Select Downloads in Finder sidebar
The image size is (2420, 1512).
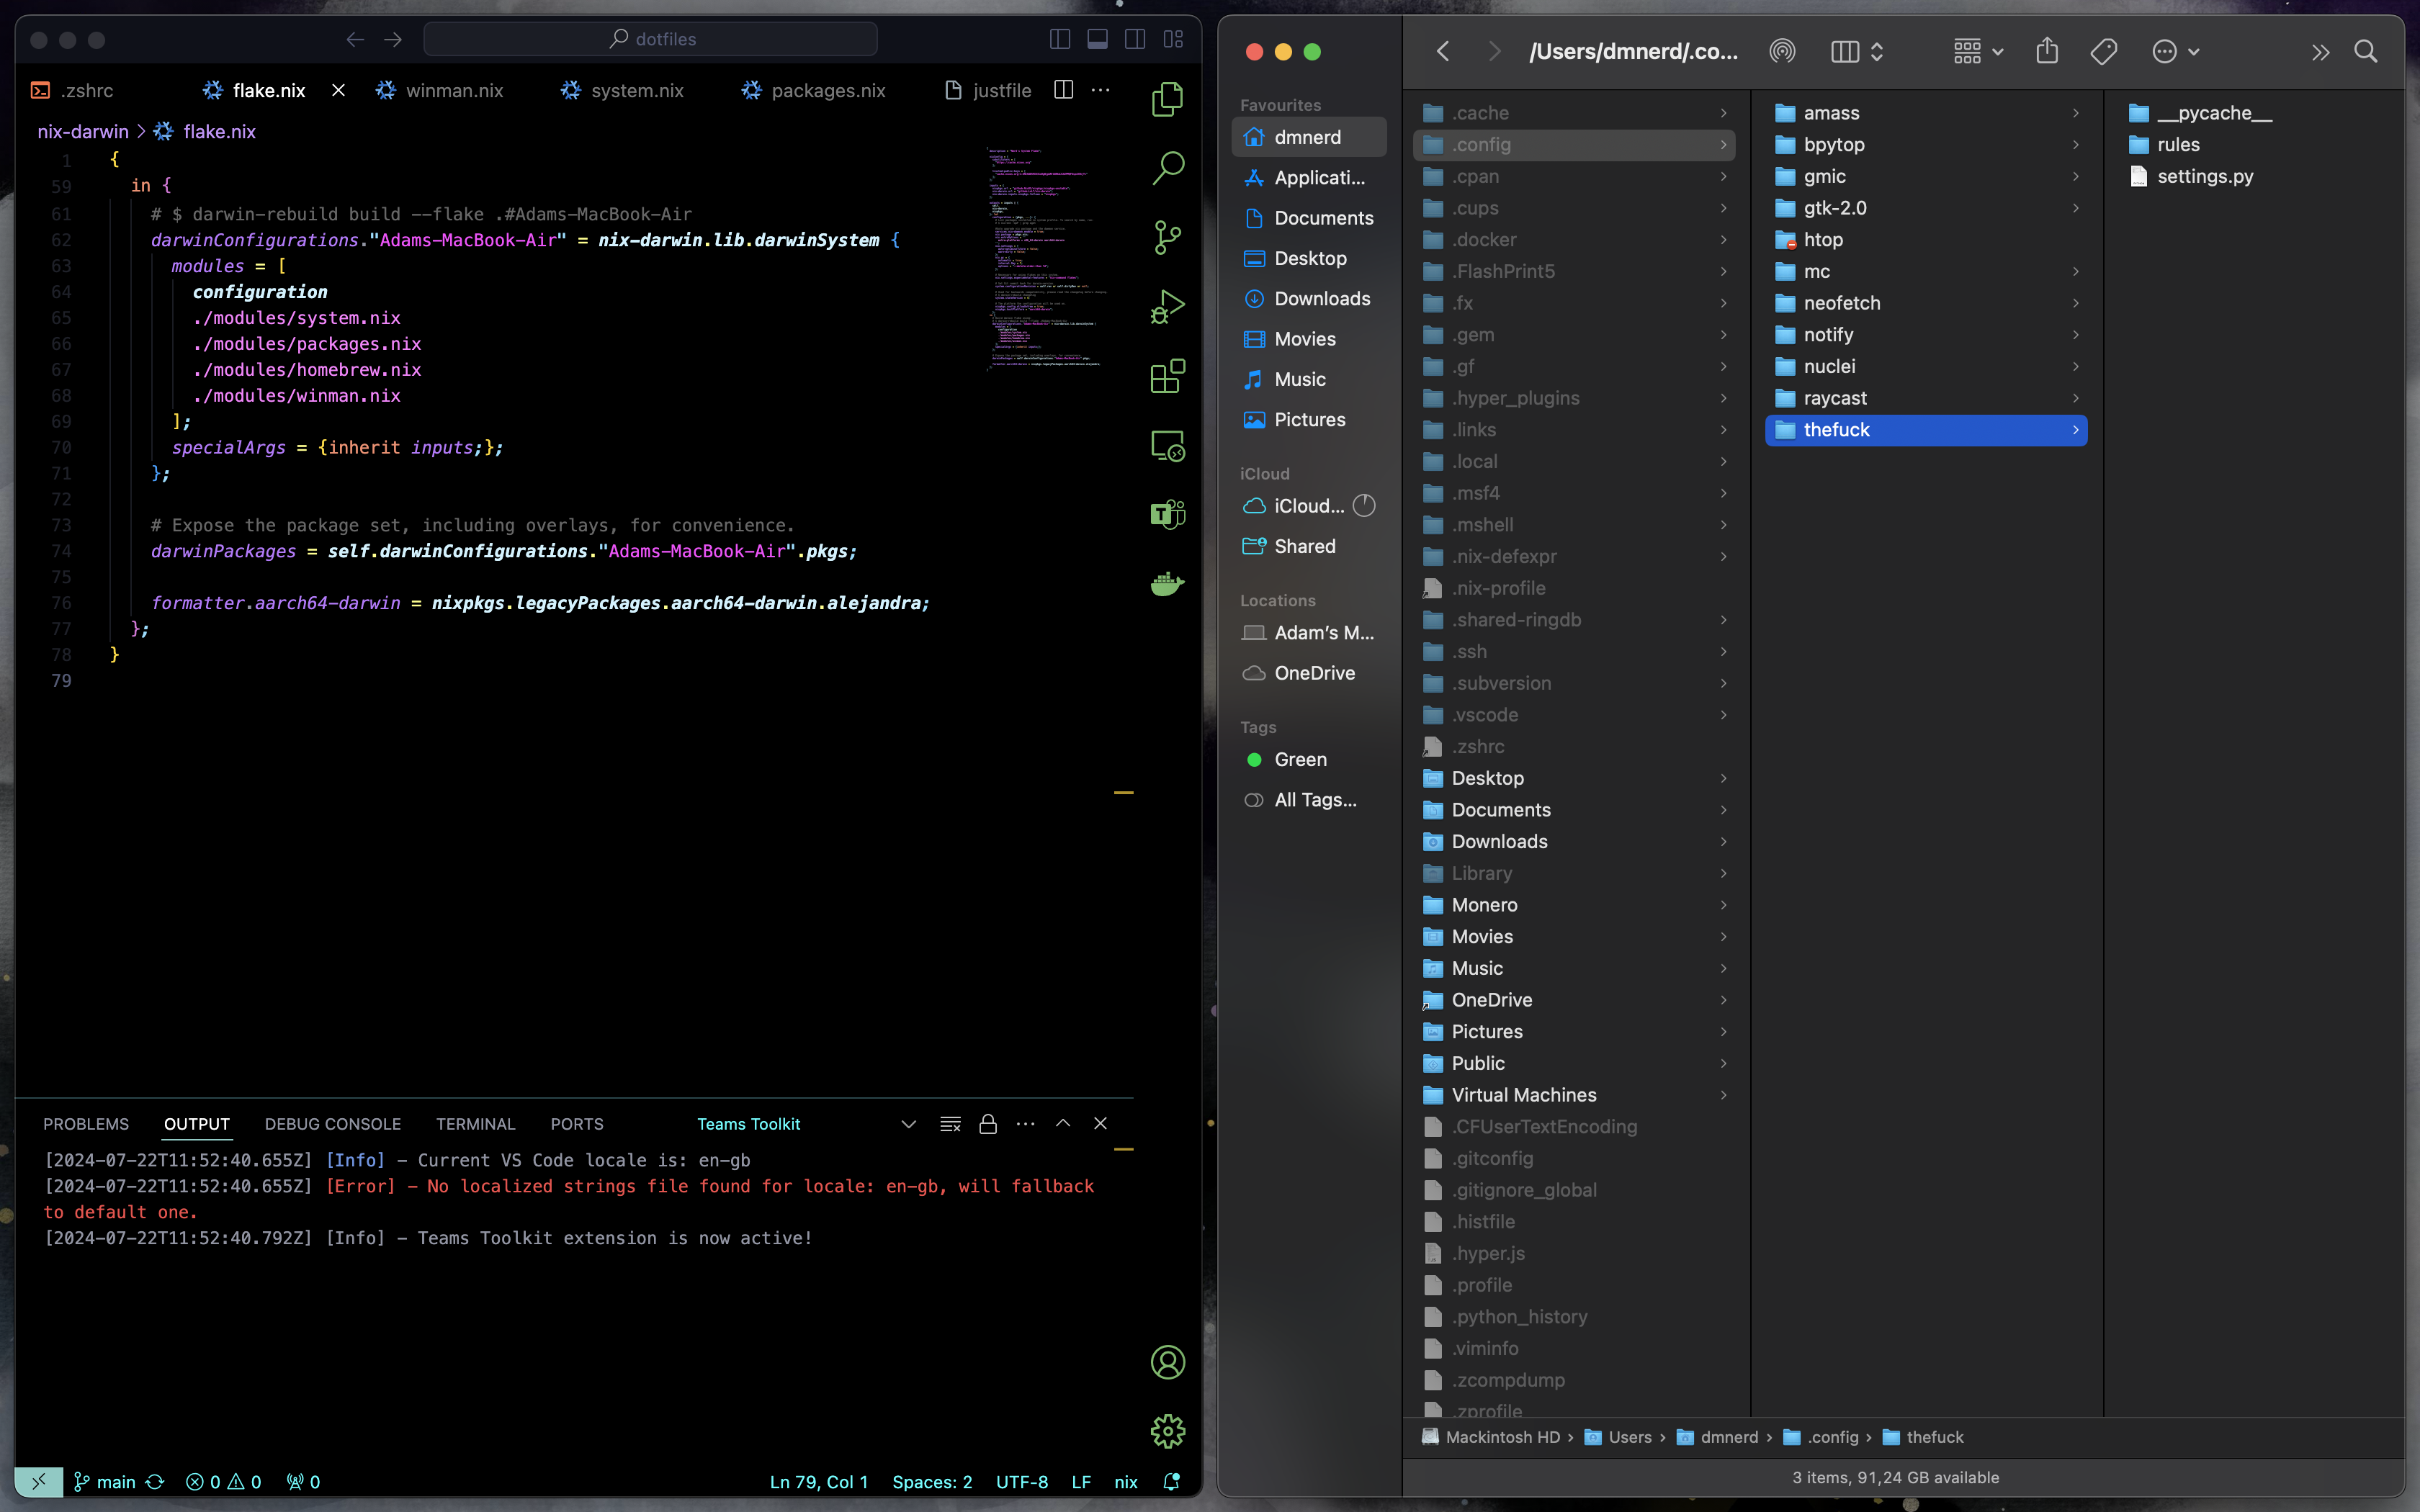pyautogui.click(x=1308, y=298)
